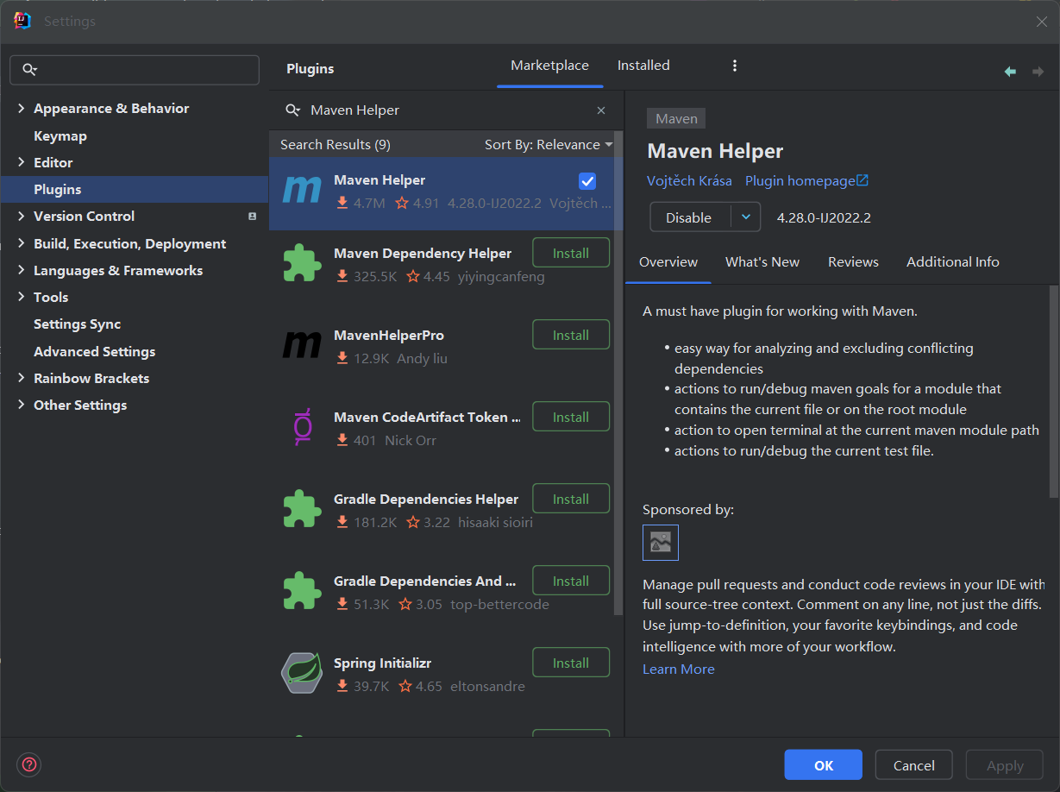Viewport: 1060px width, 792px height.
Task: Open the Reviews tab
Action: pyautogui.click(x=853, y=262)
